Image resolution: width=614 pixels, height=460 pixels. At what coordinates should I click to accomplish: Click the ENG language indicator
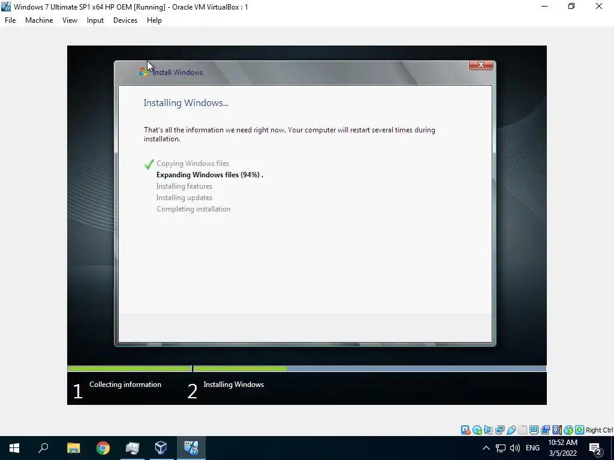(x=532, y=448)
